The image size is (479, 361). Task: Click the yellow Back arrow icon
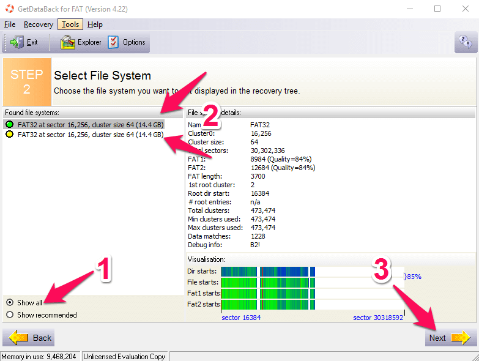pyautogui.click(x=18, y=338)
